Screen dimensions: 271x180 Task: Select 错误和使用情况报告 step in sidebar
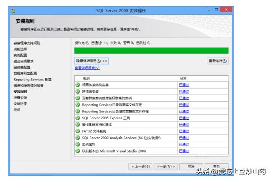[x=28, y=85]
